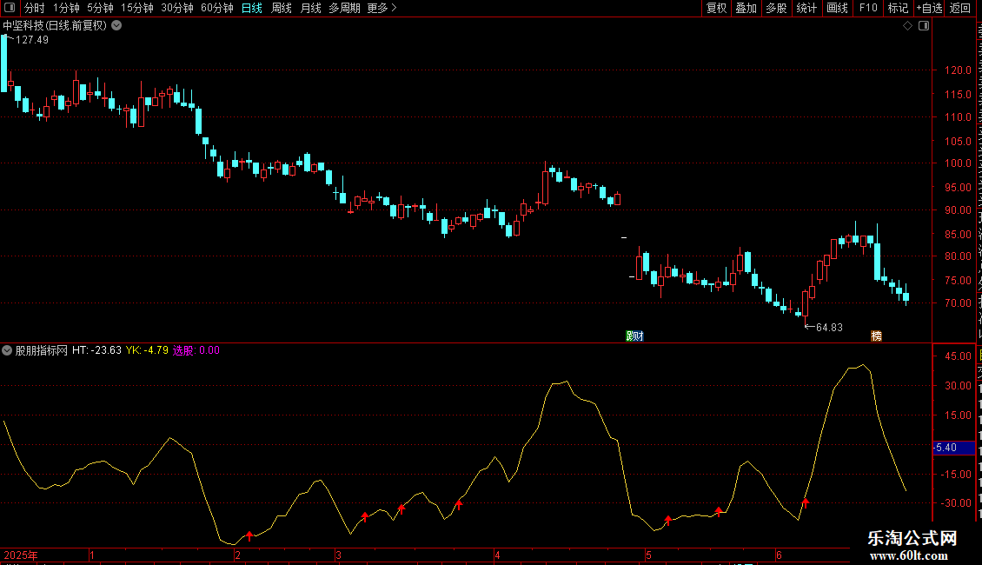Open the 股朋指标网 indicator dropdown
This screenshot has height=565, width=982.
[x=7, y=350]
